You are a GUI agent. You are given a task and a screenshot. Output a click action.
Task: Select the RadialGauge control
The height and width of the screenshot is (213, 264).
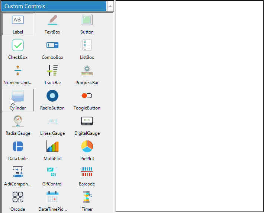pos(18,125)
